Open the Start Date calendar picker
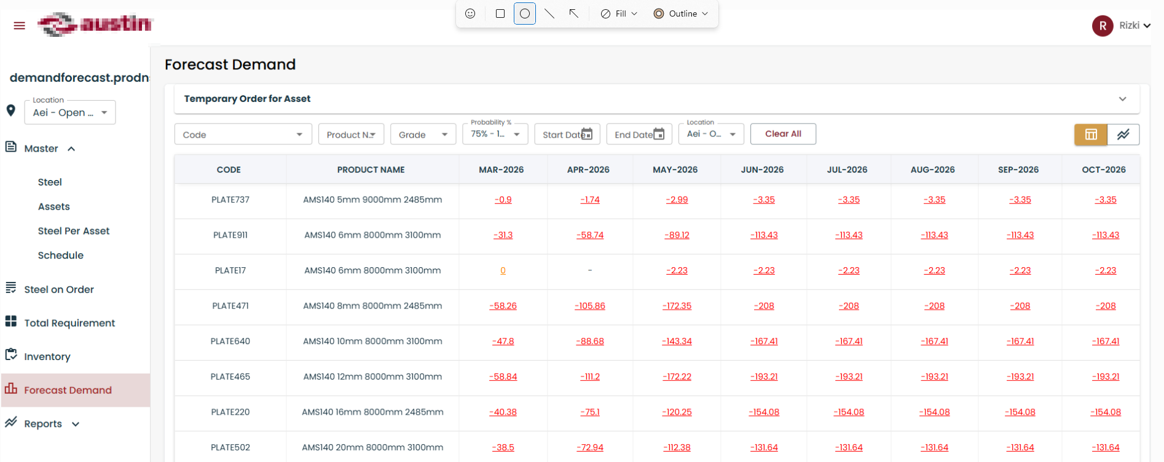This screenshot has height=462, width=1164. click(587, 134)
